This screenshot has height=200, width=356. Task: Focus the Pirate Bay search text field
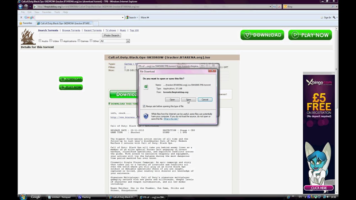[x=70, y=35]
